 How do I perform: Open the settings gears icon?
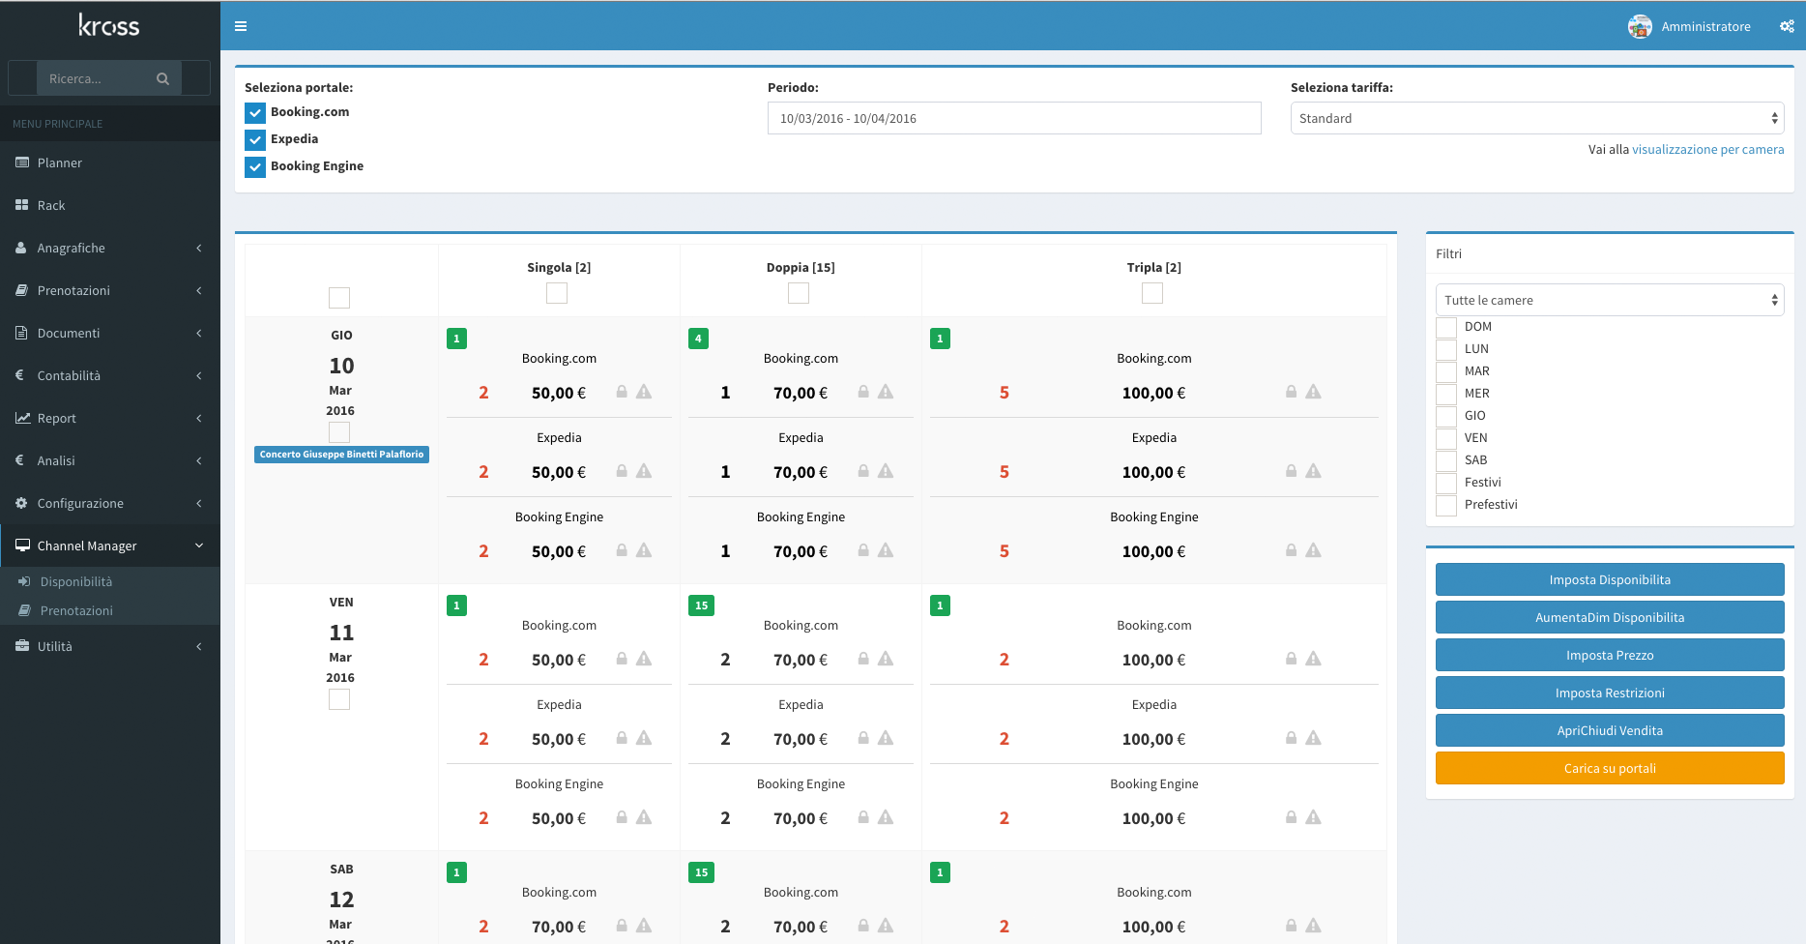tap(1787, 26)
